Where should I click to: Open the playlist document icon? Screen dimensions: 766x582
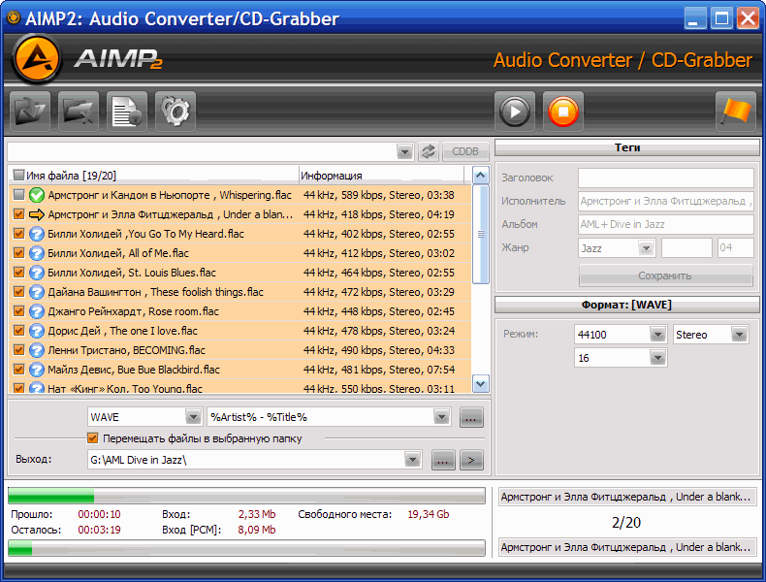coord(127,112)
